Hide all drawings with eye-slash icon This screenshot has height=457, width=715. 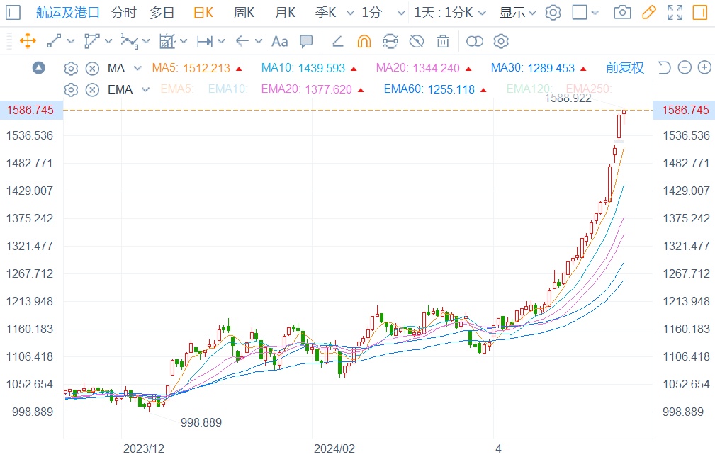pyautogui.click(x=417, y=41)
